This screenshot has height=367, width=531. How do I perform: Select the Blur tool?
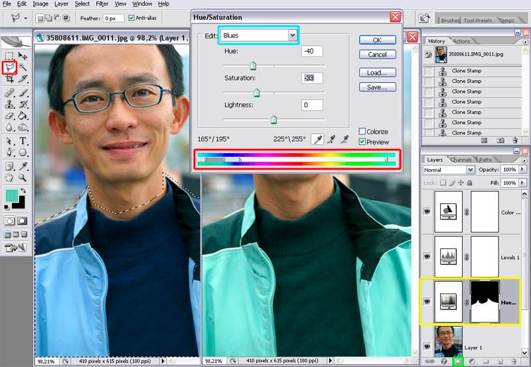click(x=9, y=127)
